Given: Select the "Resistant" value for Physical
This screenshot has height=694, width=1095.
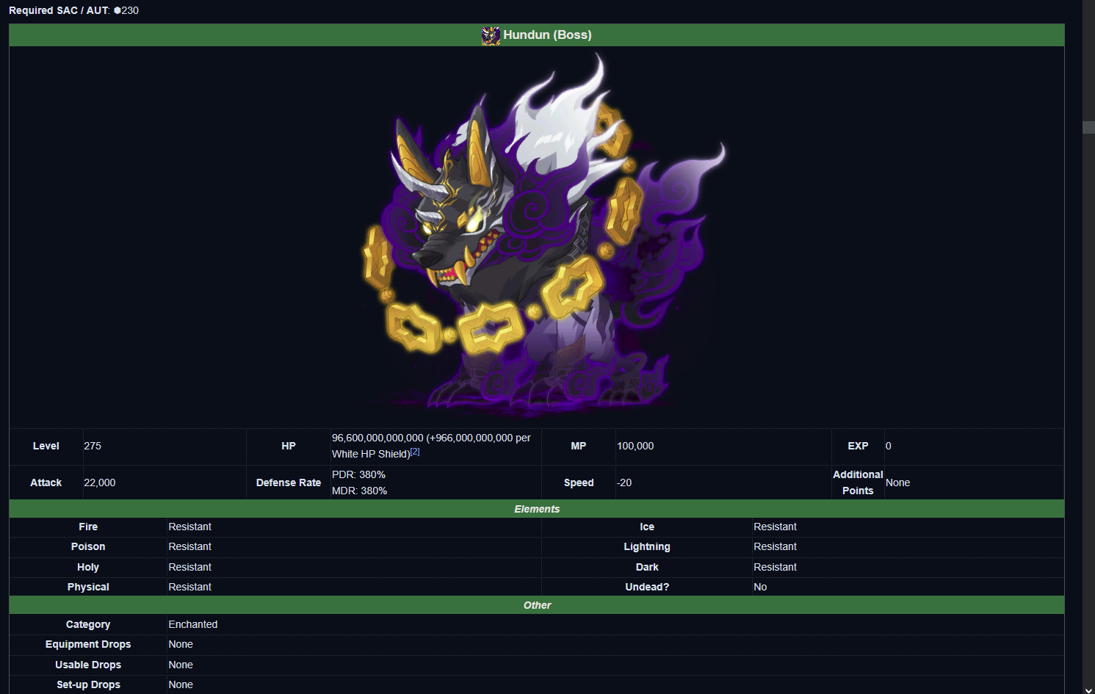Looking at the screenshot, I should click(x=189, y=587).
